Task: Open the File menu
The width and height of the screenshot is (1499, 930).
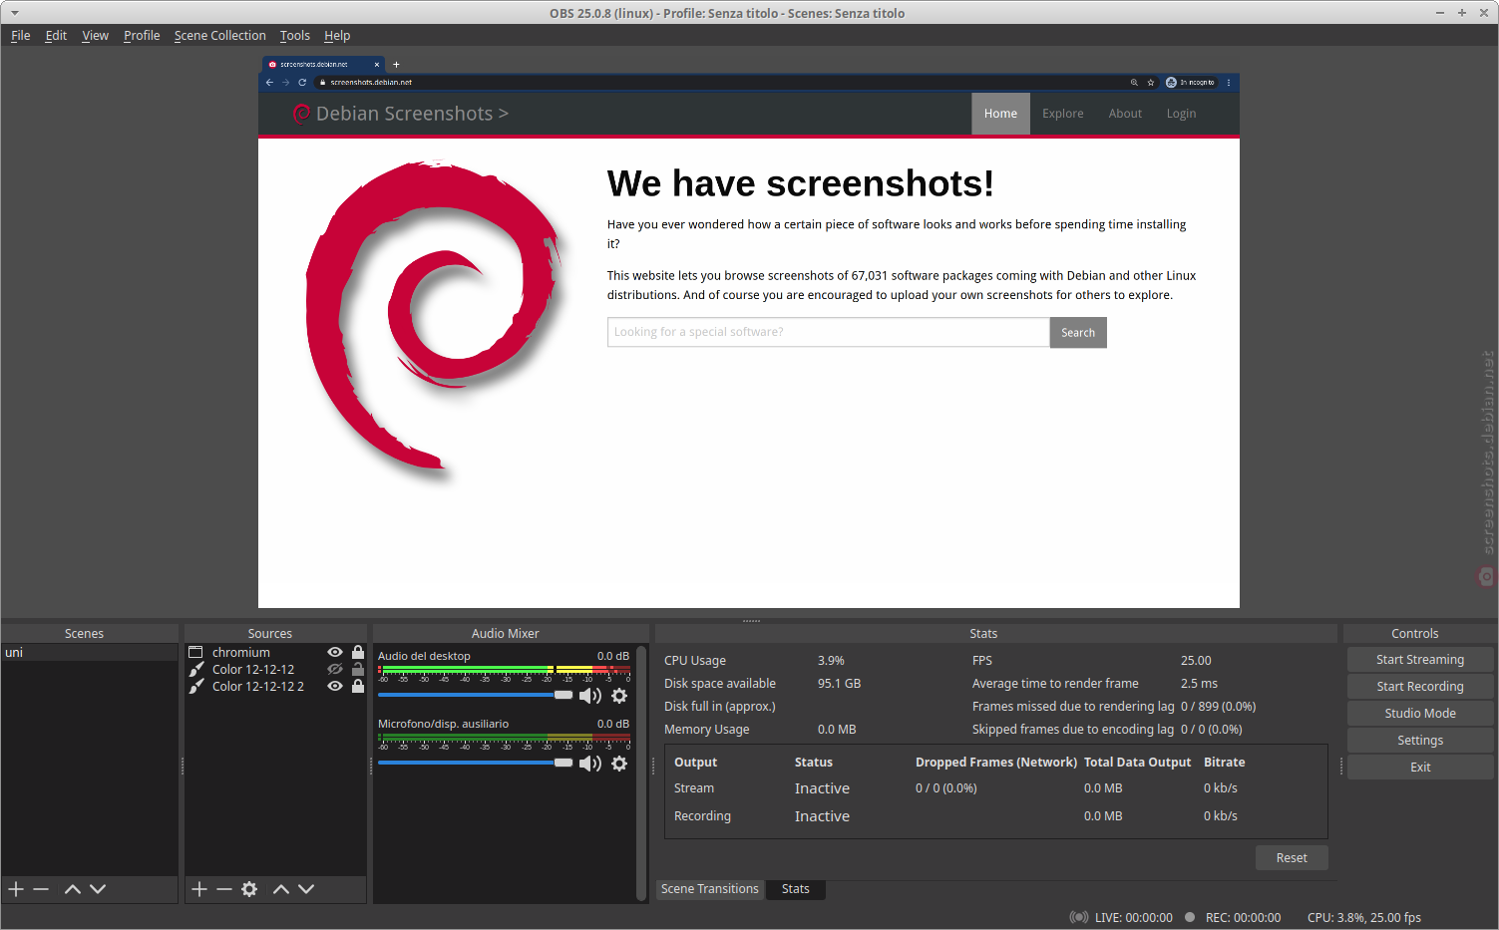Action: click(x=21, y=35)
